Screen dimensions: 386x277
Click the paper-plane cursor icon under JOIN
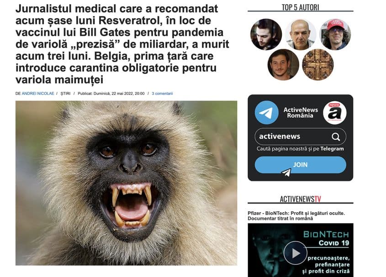coord(286,172)
